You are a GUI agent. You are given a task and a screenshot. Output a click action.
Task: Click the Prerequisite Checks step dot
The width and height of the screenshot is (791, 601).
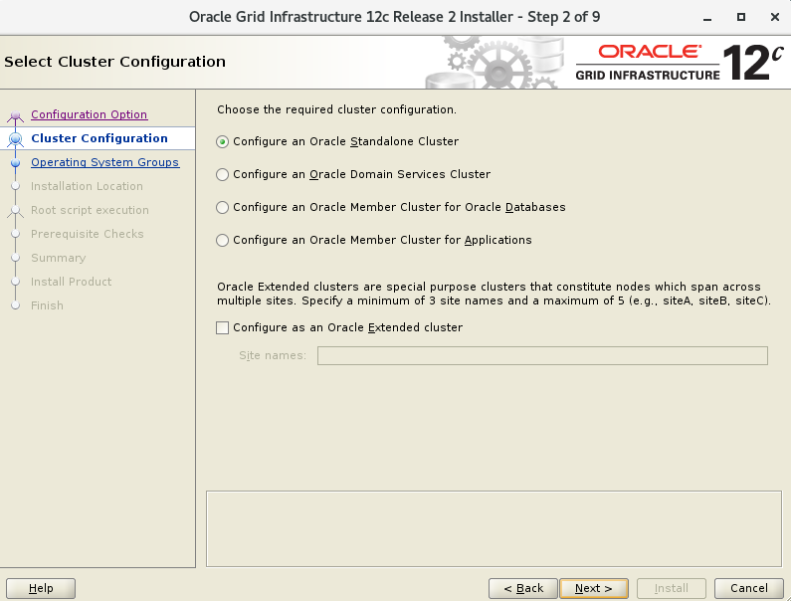(x=16, y=234)
